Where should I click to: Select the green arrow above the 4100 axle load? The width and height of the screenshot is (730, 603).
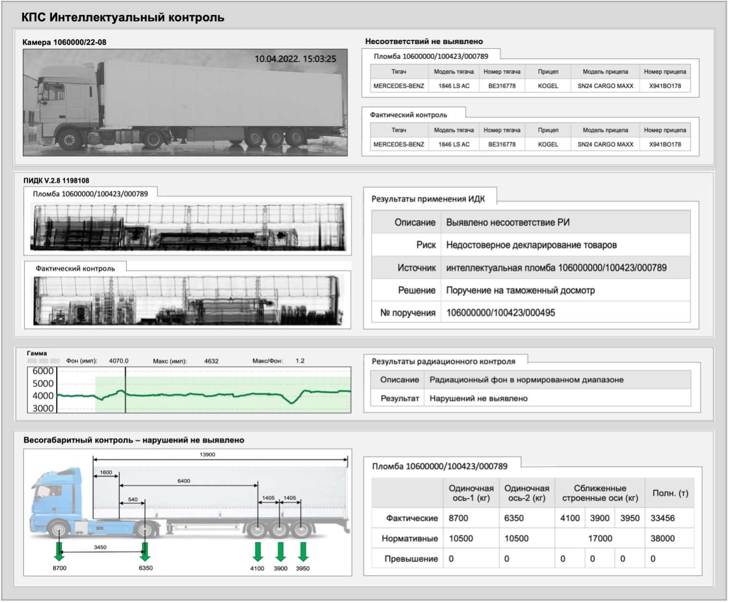click(x=258, y=551)
